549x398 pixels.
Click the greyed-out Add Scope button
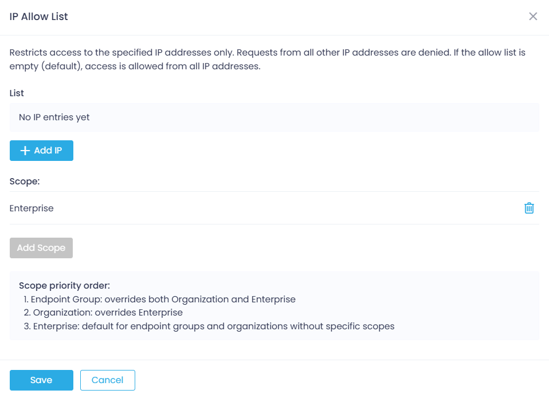click(x=41, y=247)
